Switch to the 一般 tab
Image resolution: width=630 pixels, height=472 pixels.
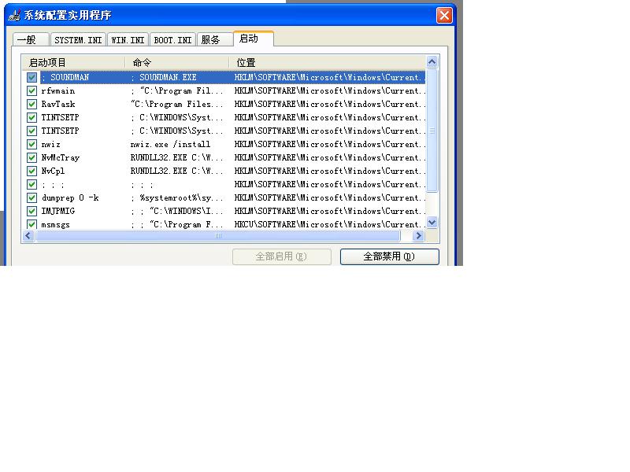click(31, 40)
